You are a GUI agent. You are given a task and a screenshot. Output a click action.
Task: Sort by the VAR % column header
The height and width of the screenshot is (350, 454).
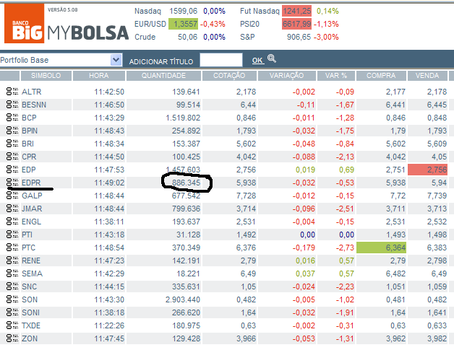click(x=336, y=76)
